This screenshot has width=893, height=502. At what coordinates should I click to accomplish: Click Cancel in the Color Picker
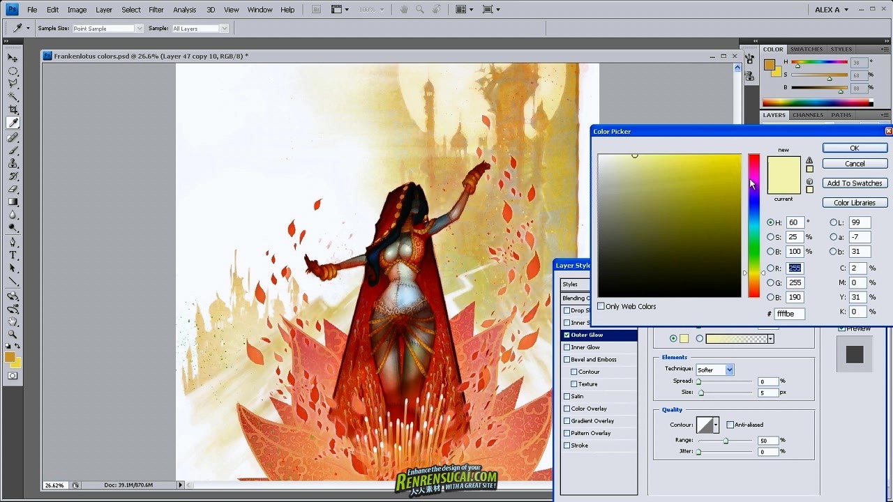point(855,164)
